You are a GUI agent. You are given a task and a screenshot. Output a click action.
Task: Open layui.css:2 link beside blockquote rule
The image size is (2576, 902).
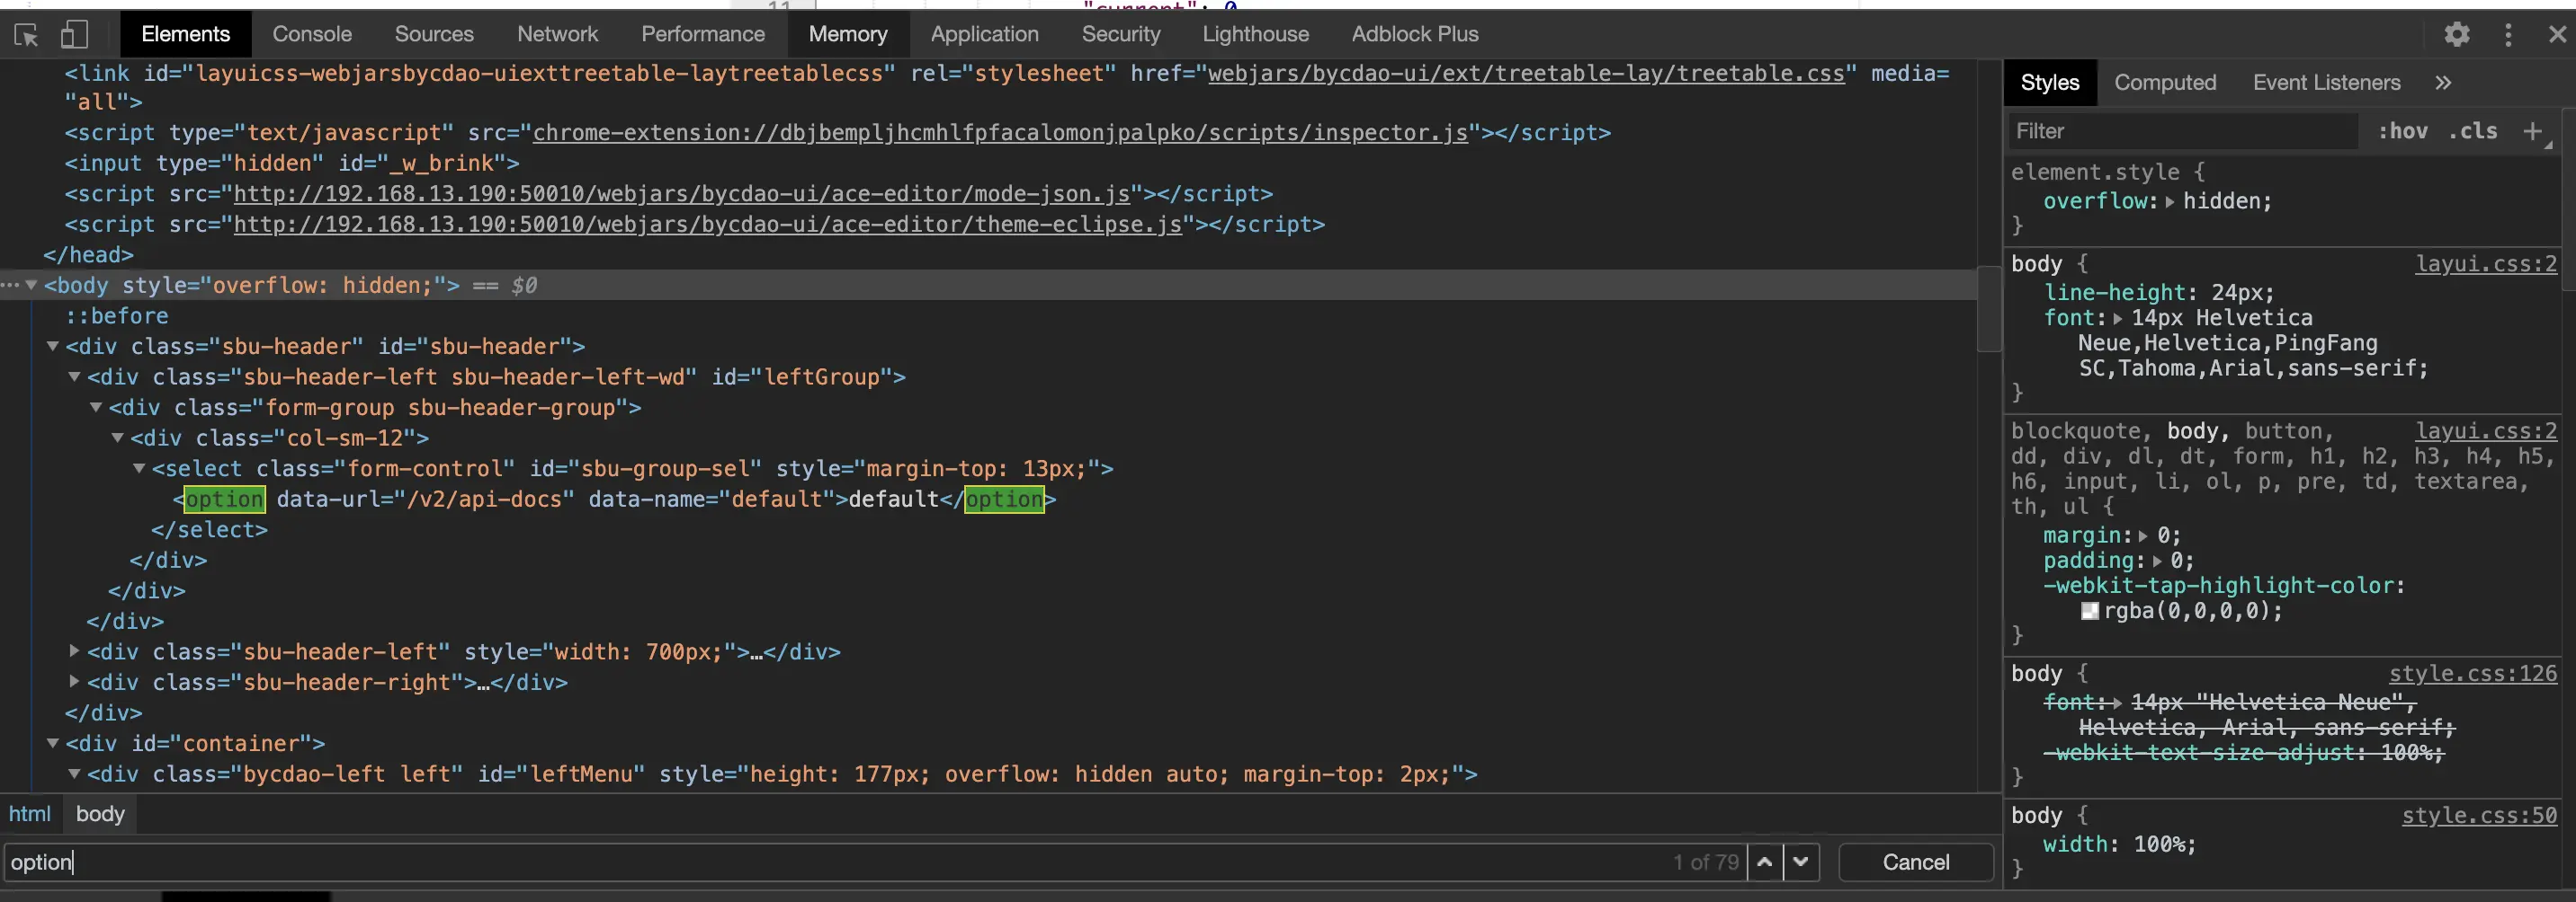pyautogui.click(x=2486, y=430)
